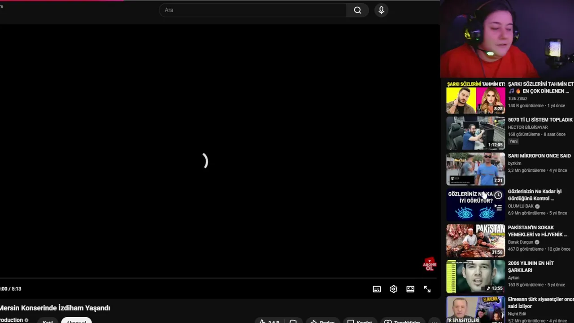
Task: Open Şarkı Sözlerini Tahmin Et thumbnail
Action: point(475,97)
